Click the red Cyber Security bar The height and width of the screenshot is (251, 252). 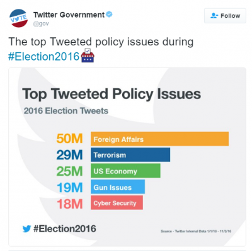click(117, 202)
